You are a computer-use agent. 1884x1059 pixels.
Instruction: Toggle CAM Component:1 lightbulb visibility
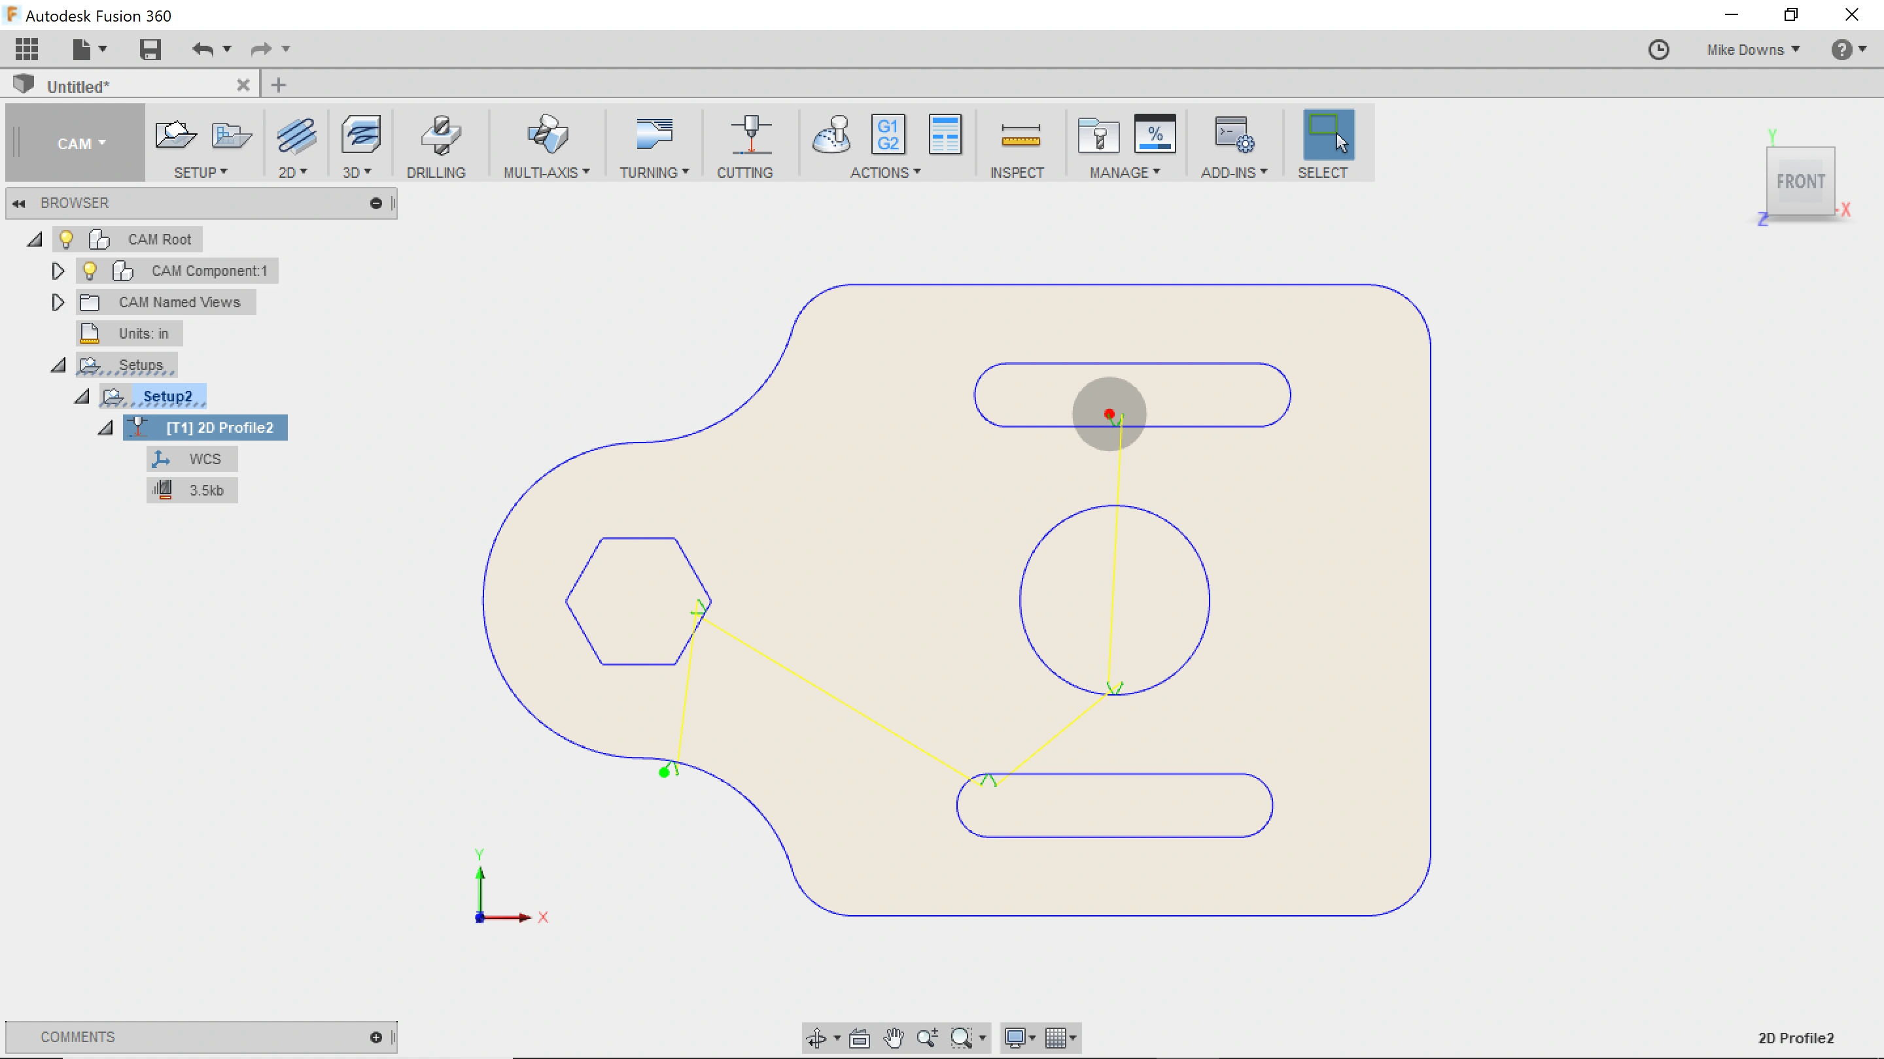click(x=89, y=271)
